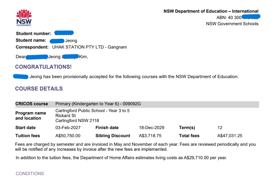
Task: Select the CONGRATULATIONS! heading
Action: (43, 67)
